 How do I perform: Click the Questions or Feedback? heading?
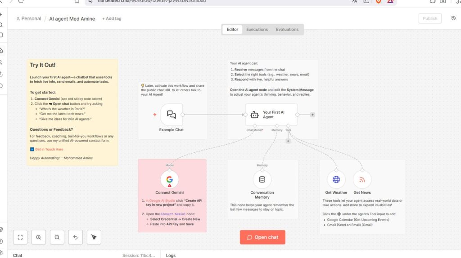pos(51,129)
